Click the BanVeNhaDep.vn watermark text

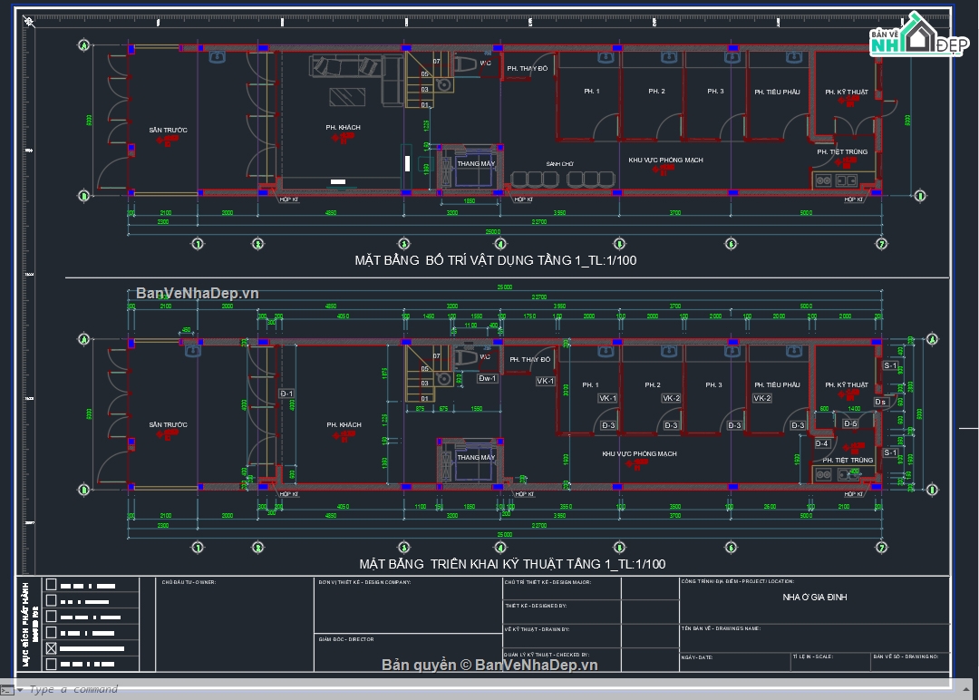coord(198,293)
